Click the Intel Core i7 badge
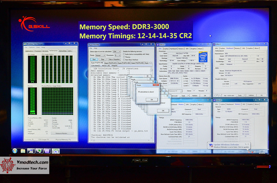 [x=203, y=57]
